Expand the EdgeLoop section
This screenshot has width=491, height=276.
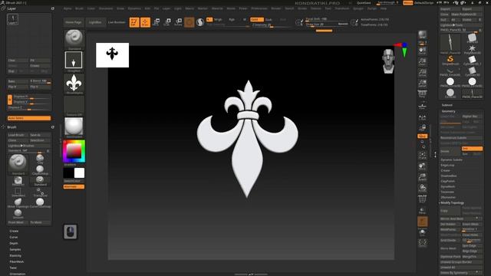447,166
